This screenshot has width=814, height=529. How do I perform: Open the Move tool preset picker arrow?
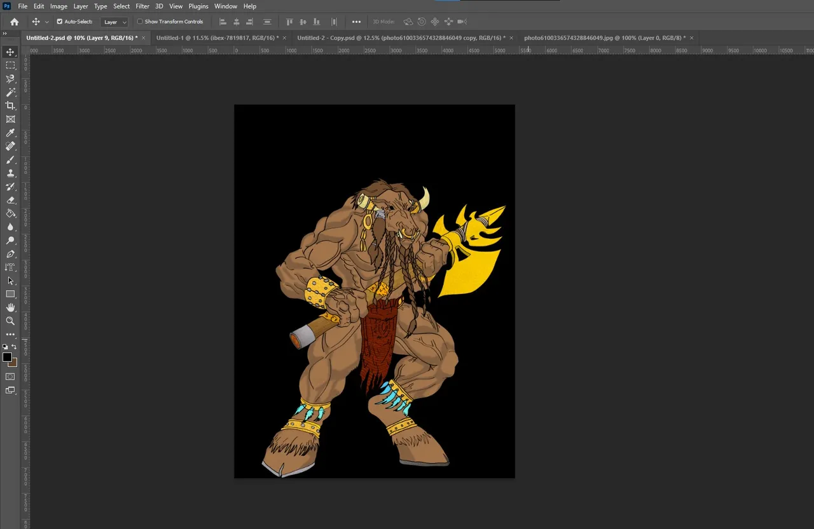click(46, 22)
